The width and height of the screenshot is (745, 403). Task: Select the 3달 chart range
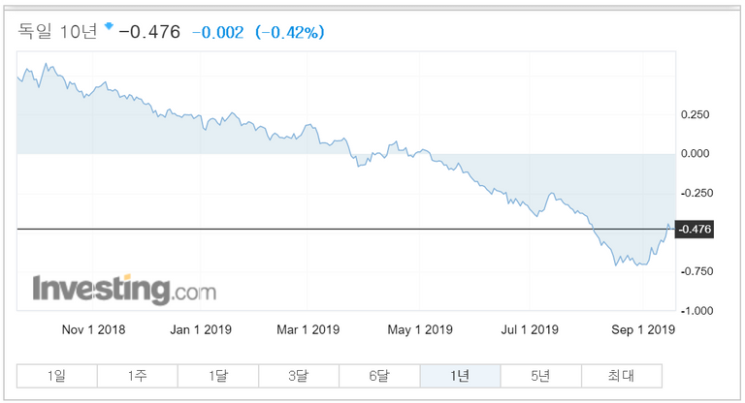click(x=298, y=376)
